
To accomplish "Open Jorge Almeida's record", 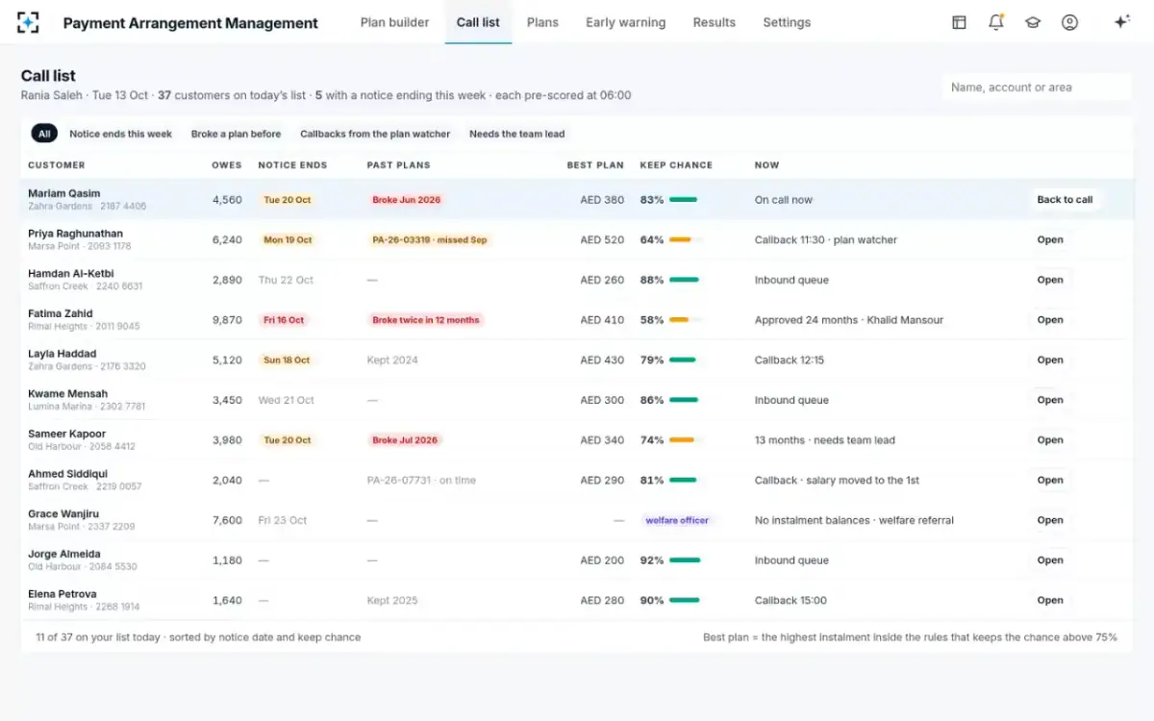I will pos(1050,560).
